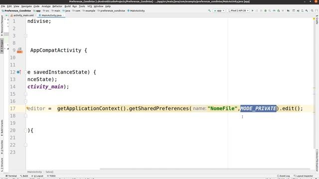Image resolution: width=319 pixels, height=179 pixels.
Task: Click the app breadcrumb in navigation bar
Action: pyautogui.click(x=37, y=10)
